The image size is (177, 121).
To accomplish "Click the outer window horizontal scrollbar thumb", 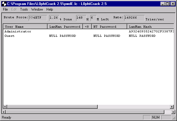I will coord(85,112).
